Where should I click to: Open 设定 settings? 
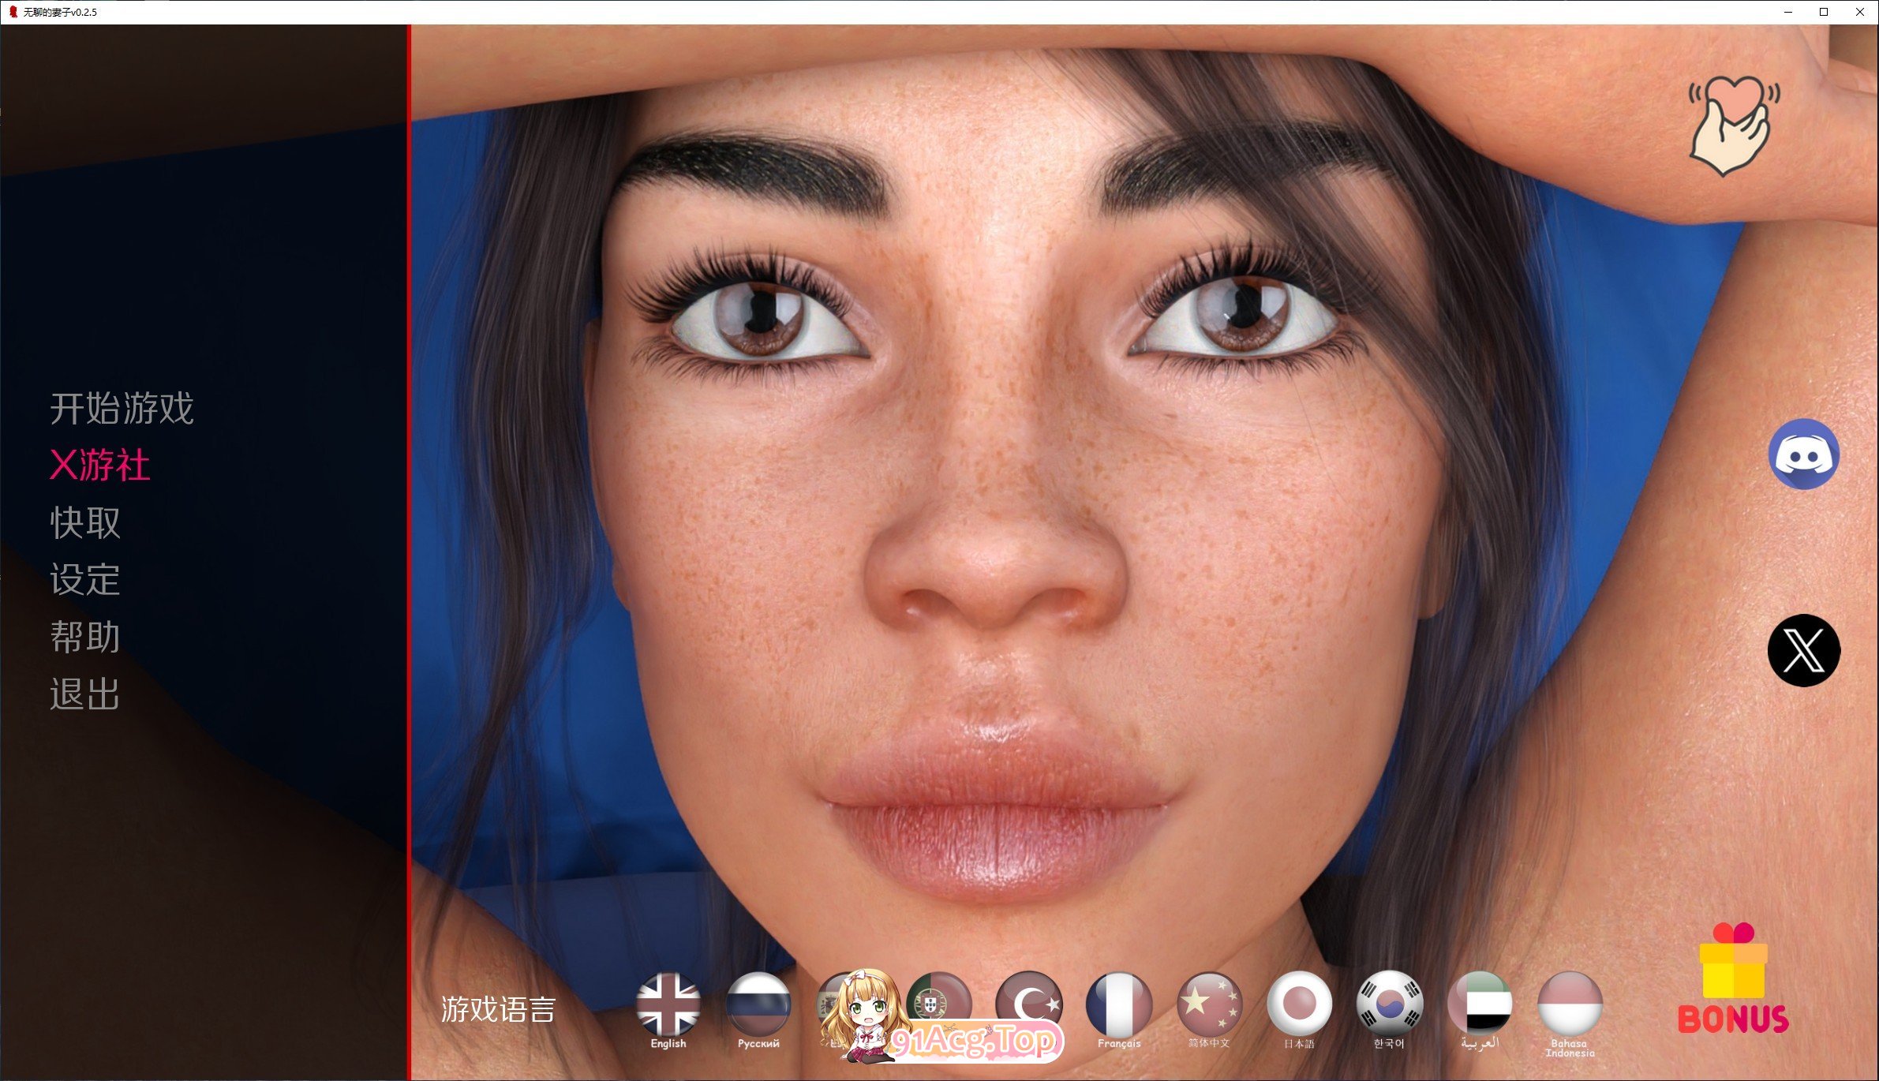coord(85,580)
